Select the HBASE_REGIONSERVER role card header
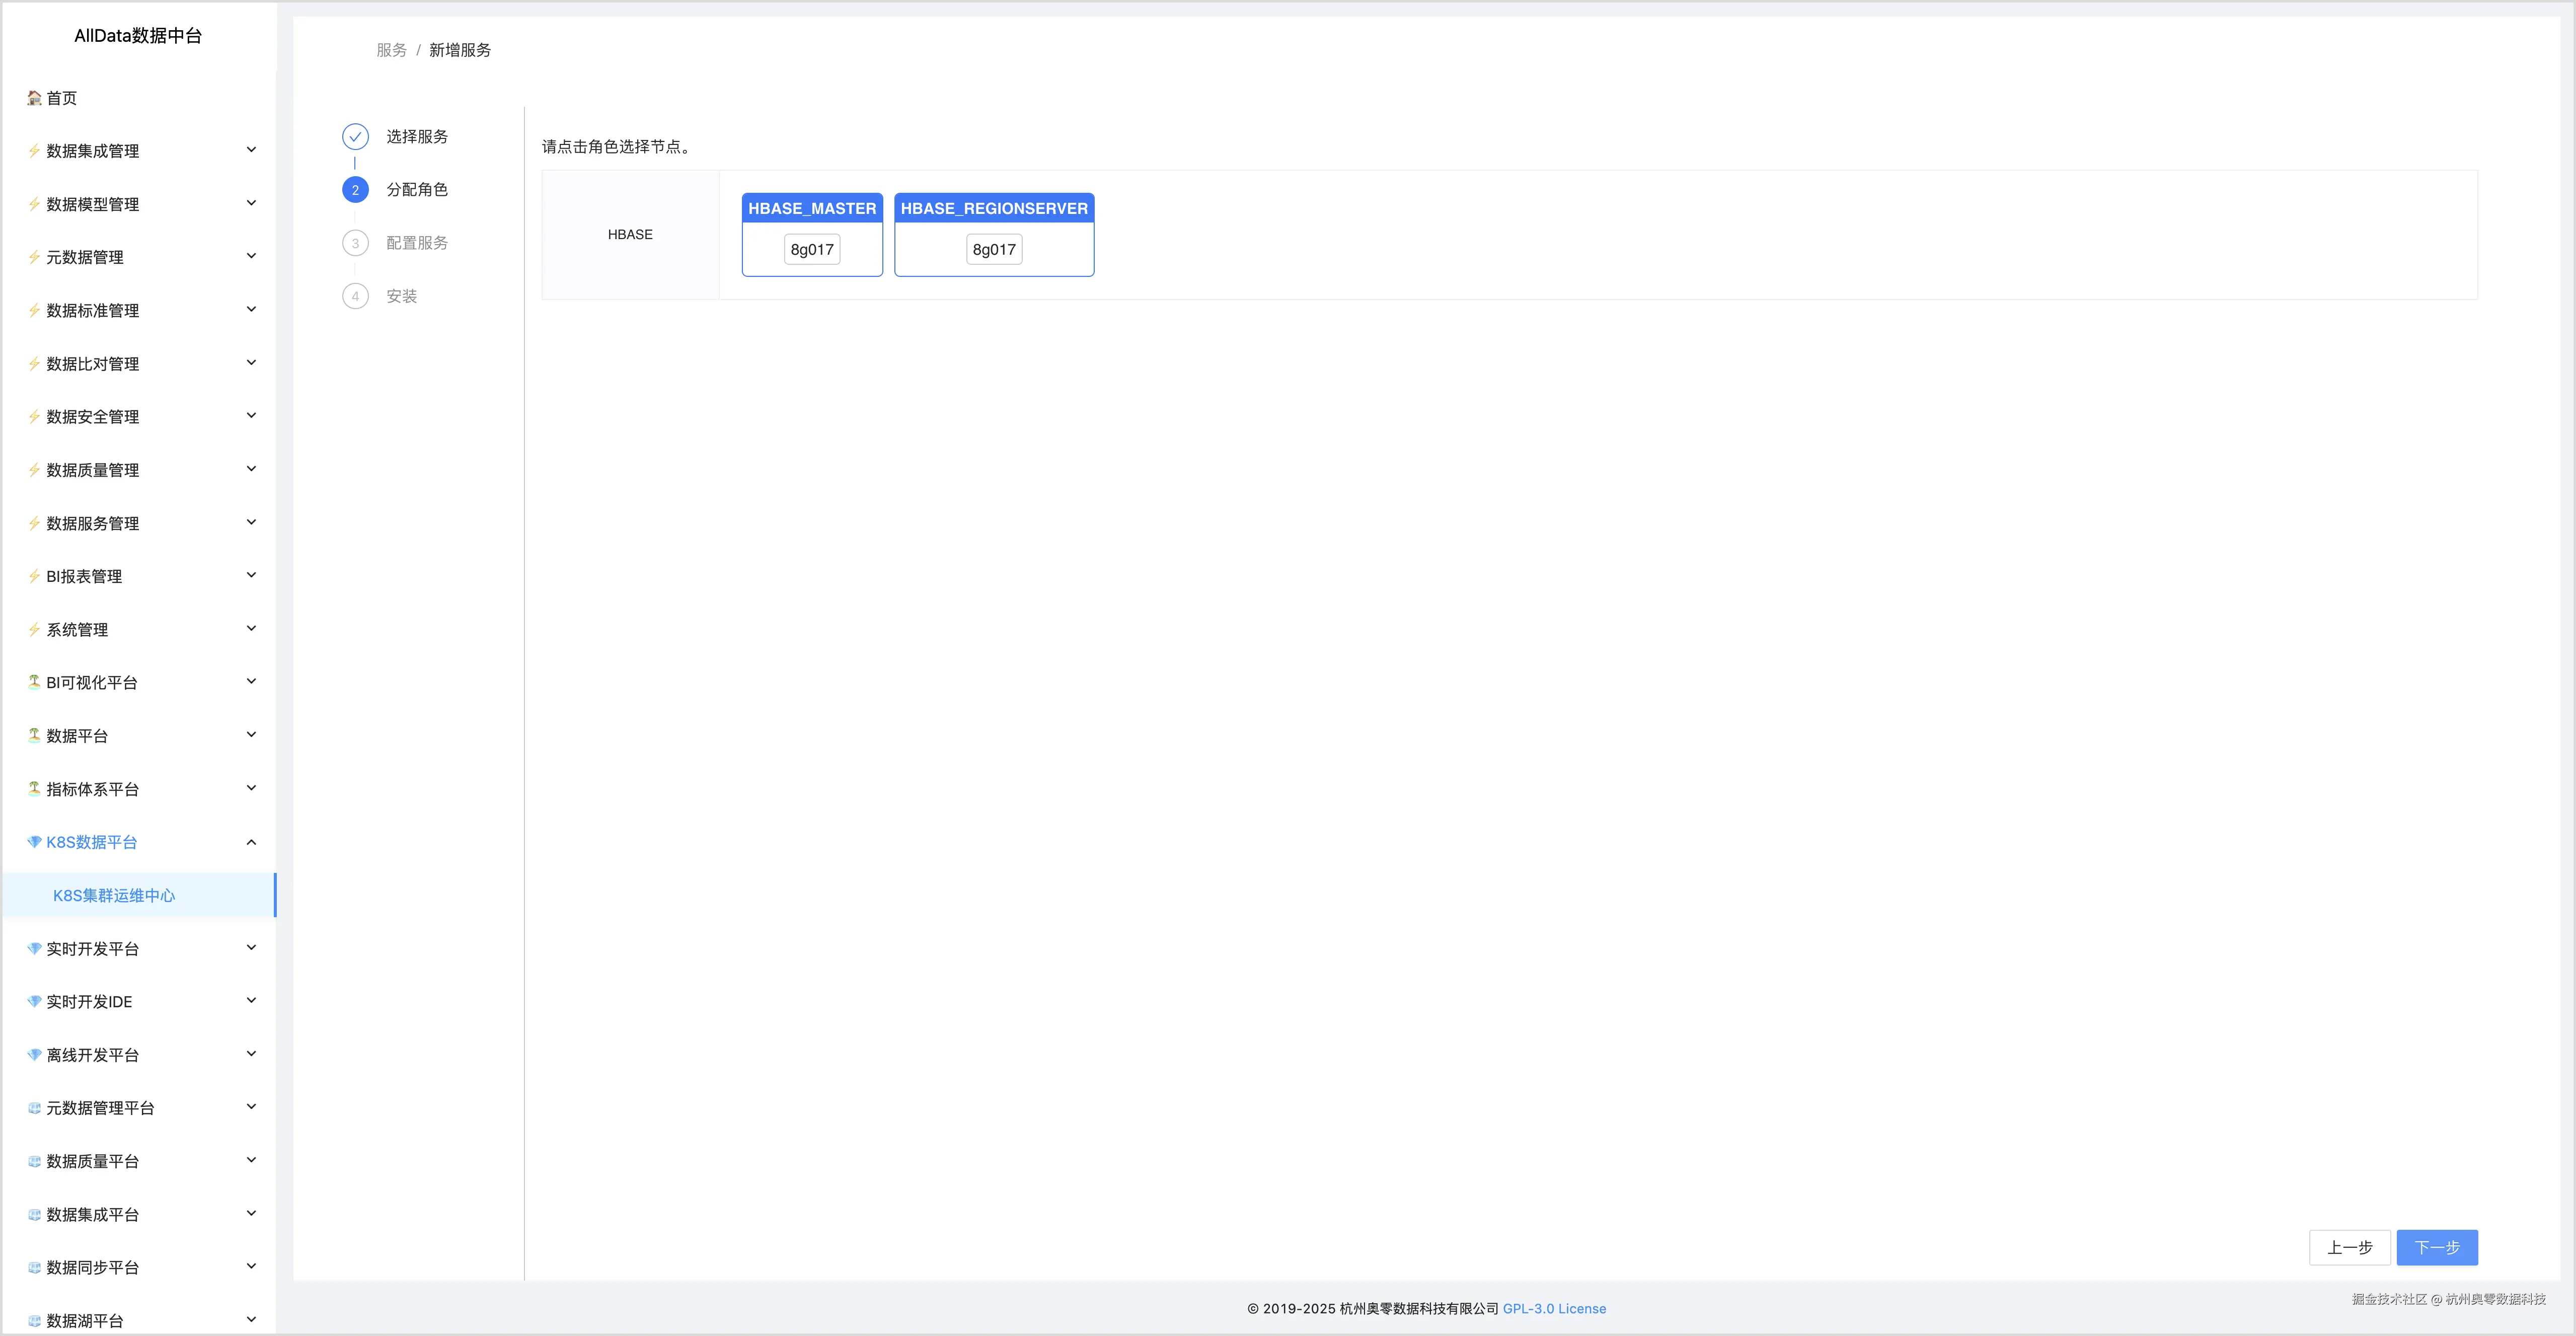Image resolution: width=2576 pixels, height=1336 pixels. point(994,208)
